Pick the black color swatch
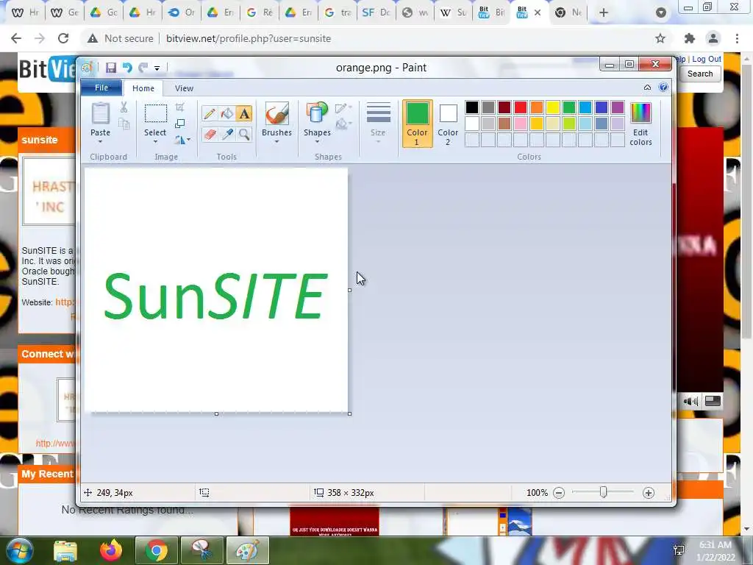Screen dimensions: 753x565 (471, 107)
